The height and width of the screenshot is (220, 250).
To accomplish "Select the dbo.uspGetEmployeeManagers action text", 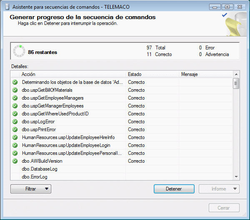I will click(x=52, y=98).
